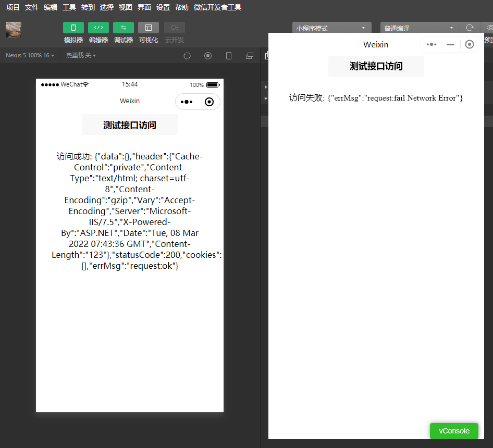Click minimize dash icon in preview capsule
493x448 pixels.
(x=451, y=45)
